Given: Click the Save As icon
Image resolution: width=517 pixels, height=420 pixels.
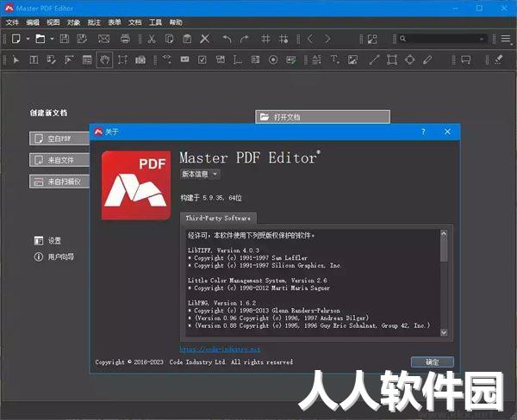Looking at the screenshot, I should click(82, 39).
